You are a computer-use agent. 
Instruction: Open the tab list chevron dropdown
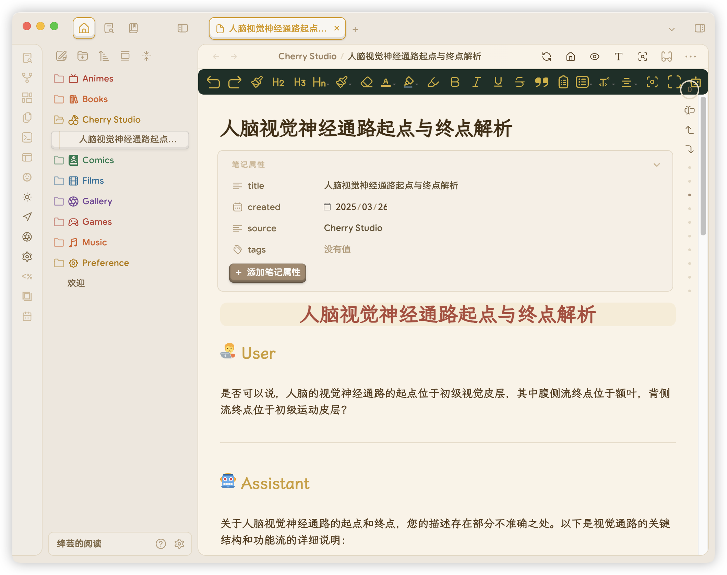(x=672, y=29)
